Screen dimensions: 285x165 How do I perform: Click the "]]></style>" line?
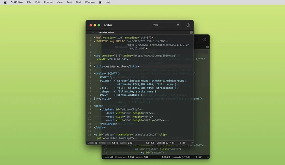[102, 99]
